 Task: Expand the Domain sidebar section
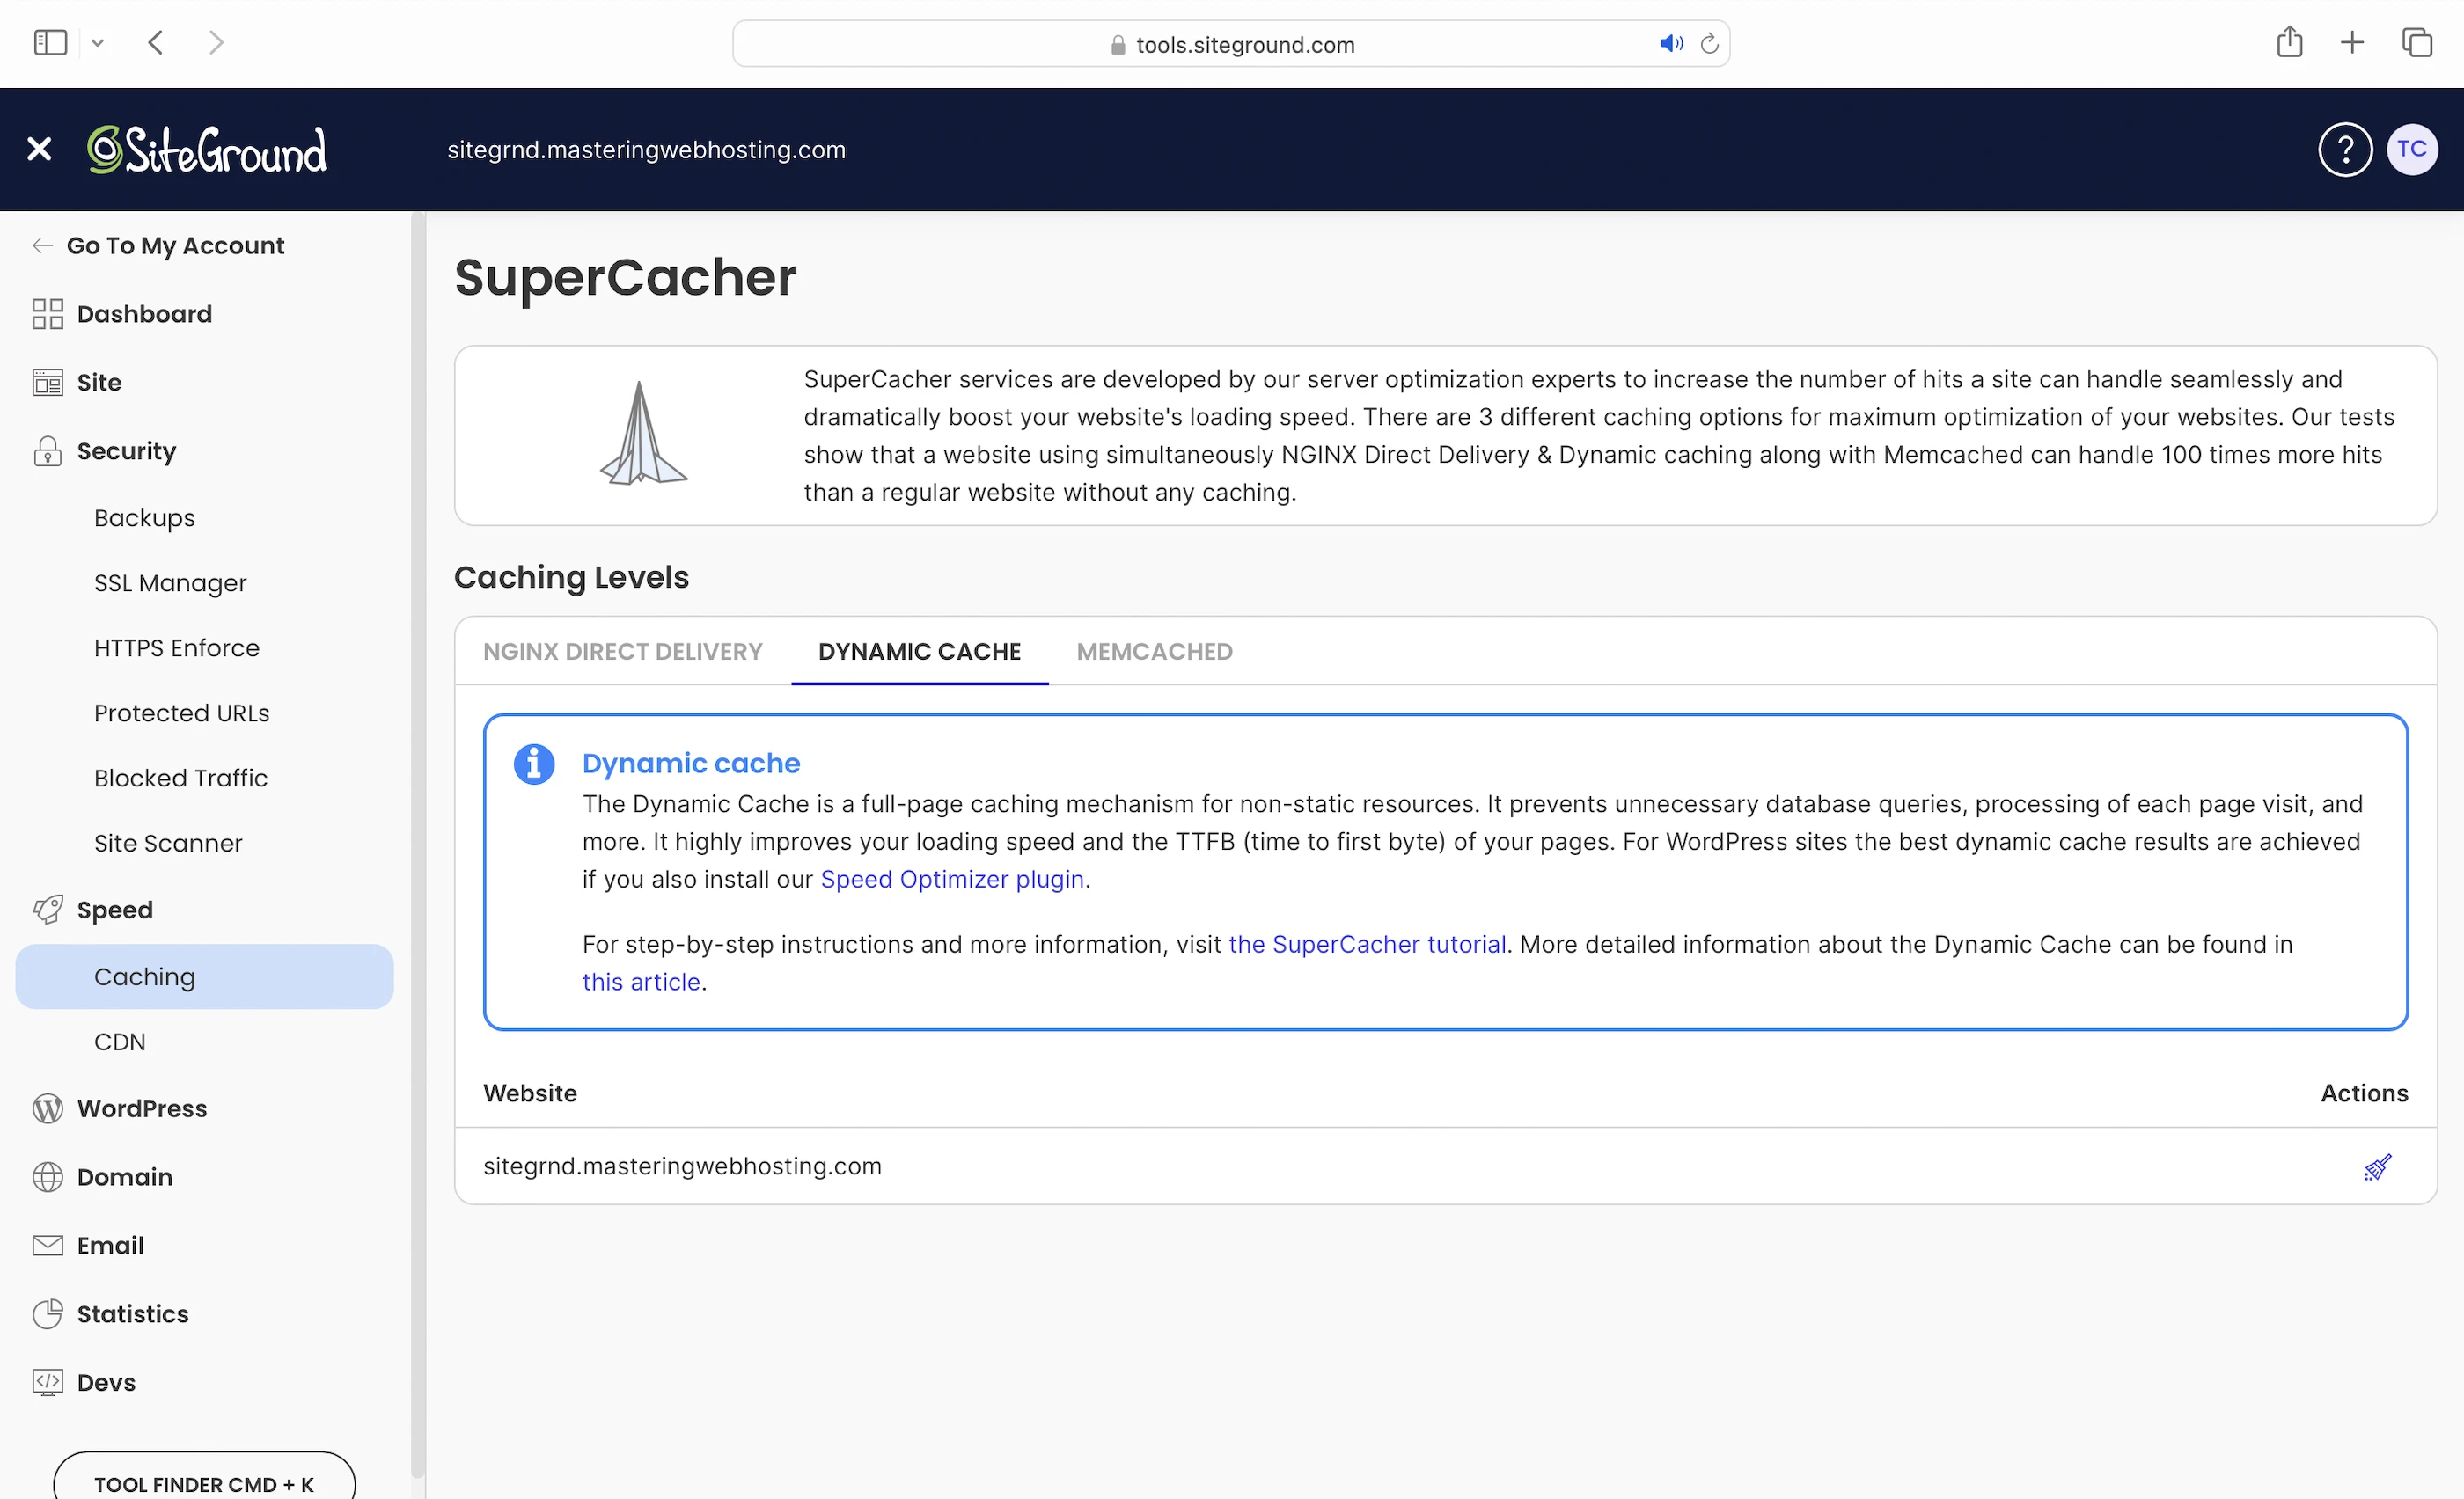tap(124, 1176)
